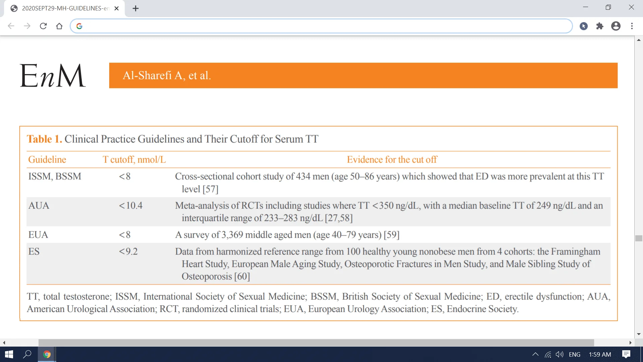Click the vertical scrollbar thumb
This screenshot has width=643, height=362.
pyautogui.click(x=639, y=238)
